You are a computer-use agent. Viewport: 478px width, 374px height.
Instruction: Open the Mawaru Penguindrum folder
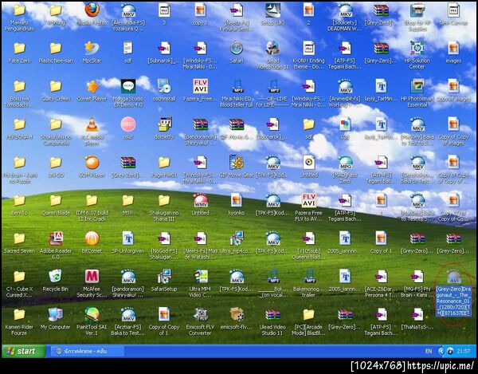pos(19,10)
